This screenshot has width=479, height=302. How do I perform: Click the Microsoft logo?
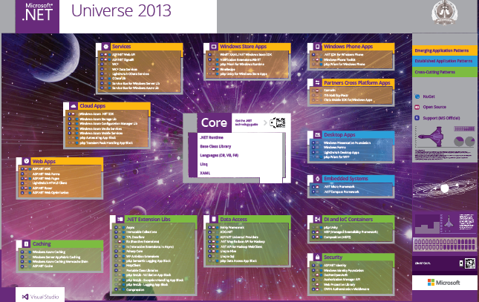point(443,283)
